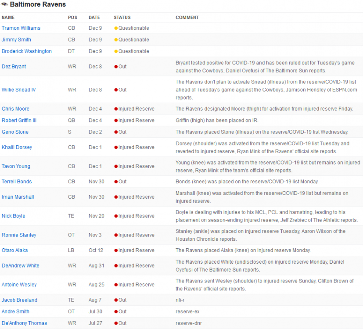The height and width of the screenshot is (329, 363).
Task: View DeAndrew White player profile
Action: pos(20,265)
